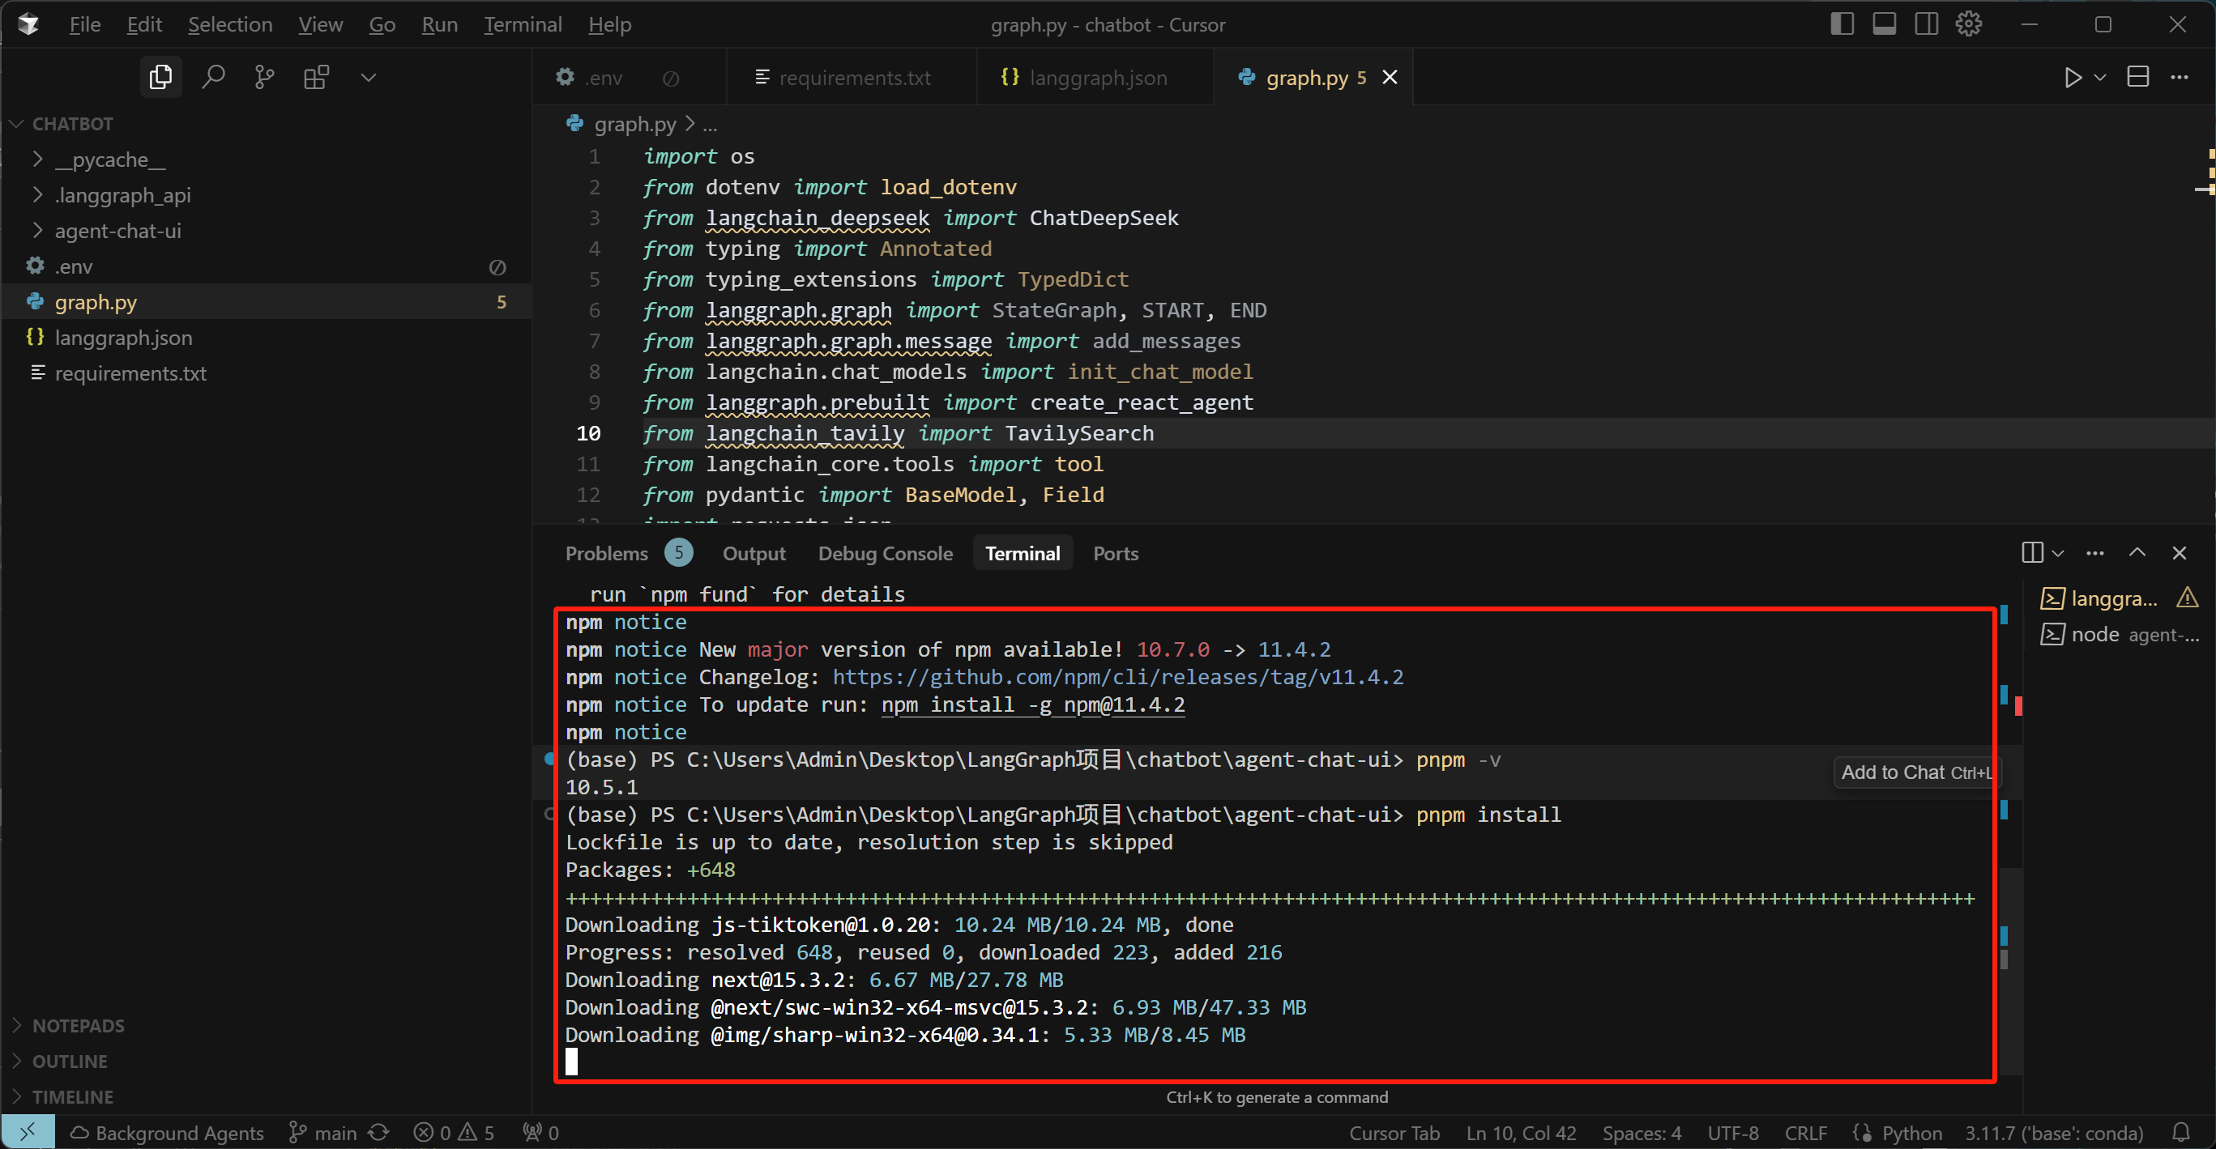Screen dimensions: 2216x1149
Task: Open the View menu
Action: [x=320, y=24]
